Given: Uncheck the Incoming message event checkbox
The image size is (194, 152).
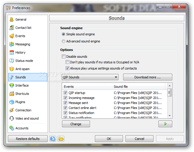Looking at the screenshot, I should pyautogui.click(x=65, y=98).
